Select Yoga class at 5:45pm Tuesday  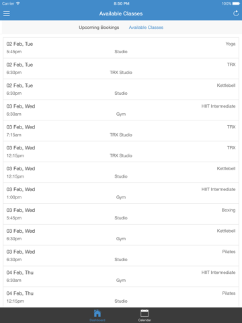click(121, 48)
